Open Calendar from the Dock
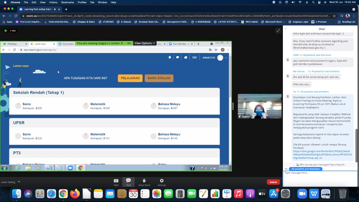This screenshot has height=202, width=359. click(133, 194)
